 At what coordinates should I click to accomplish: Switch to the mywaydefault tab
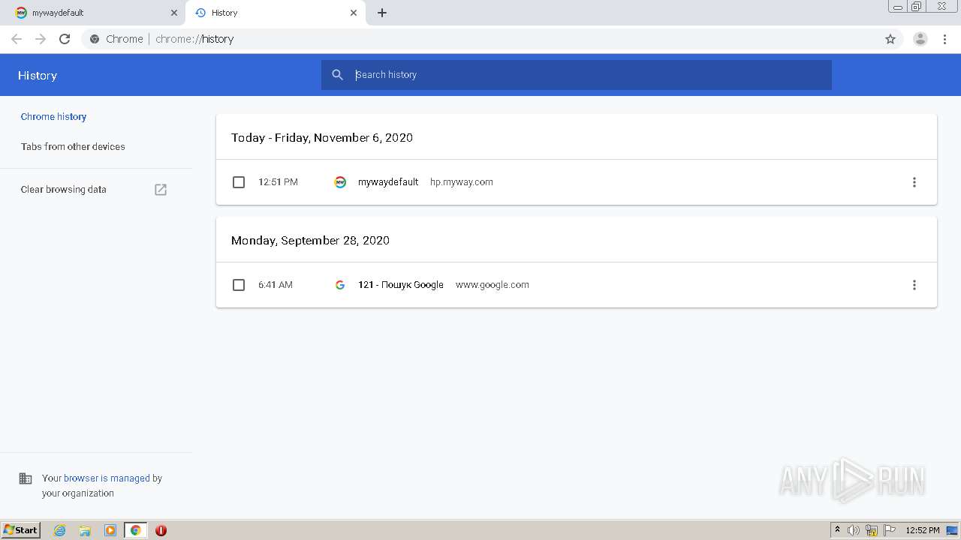click(x=94, y=13)
